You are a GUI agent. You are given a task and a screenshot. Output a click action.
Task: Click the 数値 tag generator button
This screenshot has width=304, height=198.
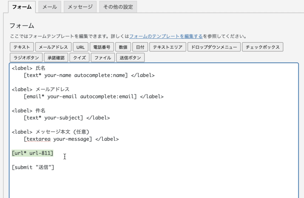pos(123,47)
